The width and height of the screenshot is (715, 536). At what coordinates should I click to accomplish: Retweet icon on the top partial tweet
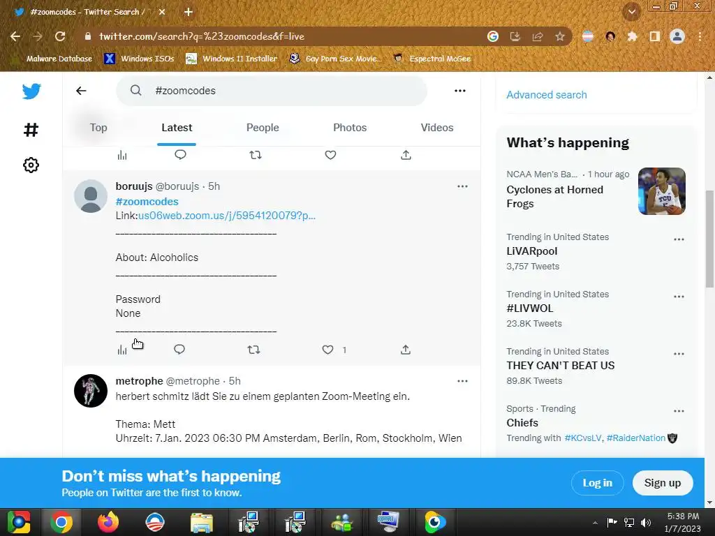tap(256, 155)
